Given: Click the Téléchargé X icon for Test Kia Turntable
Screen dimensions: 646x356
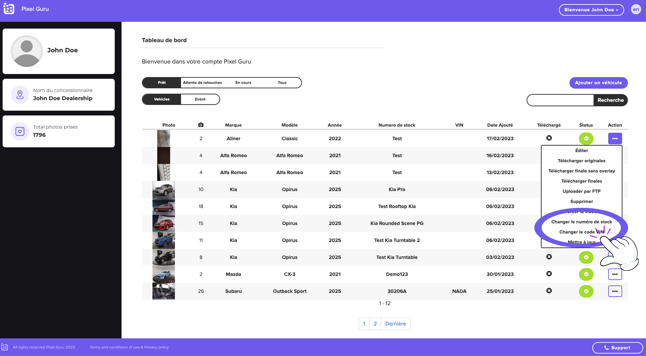Looking at the screenshot, I should [549, 257].
